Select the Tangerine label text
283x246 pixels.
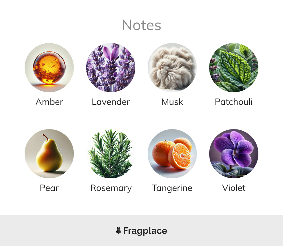point(172,188)
